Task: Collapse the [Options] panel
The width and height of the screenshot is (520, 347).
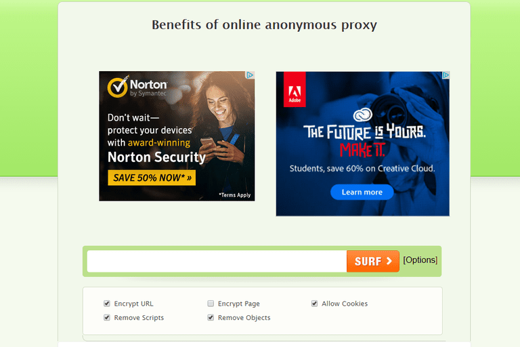Action: point(420,260)
